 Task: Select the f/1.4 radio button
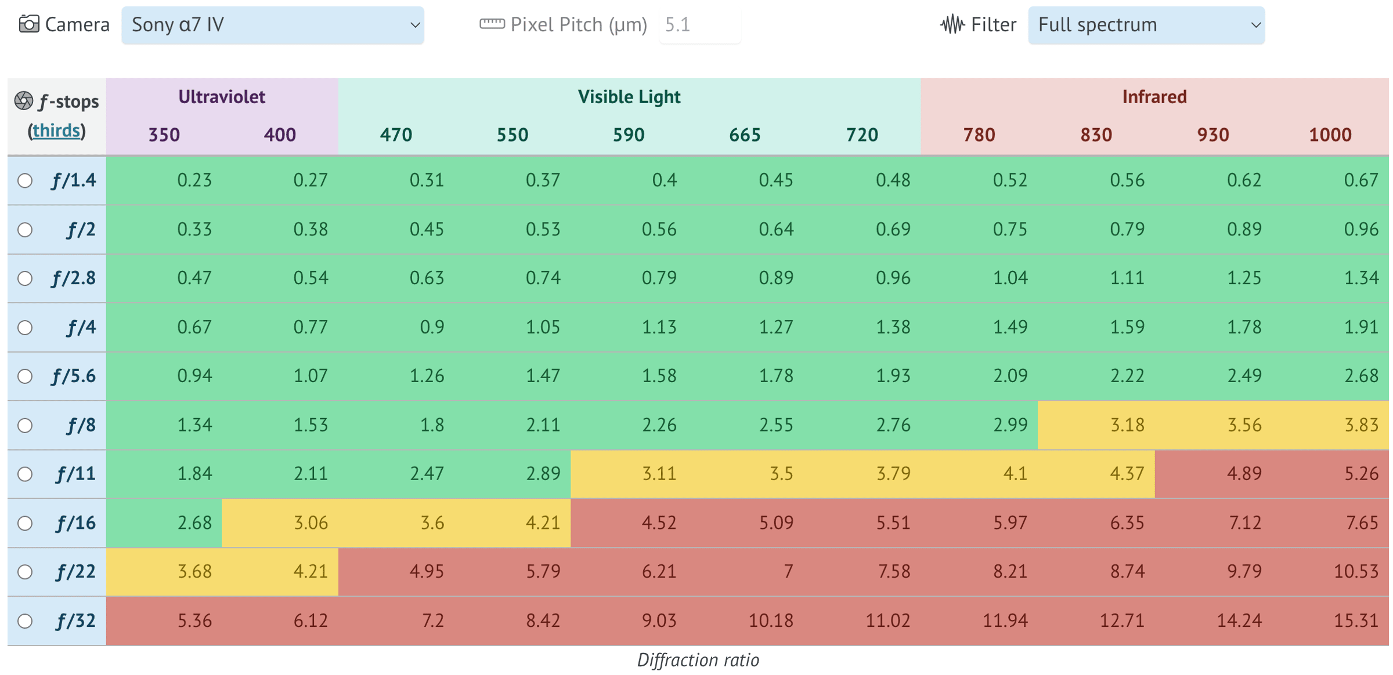point(25,180)
